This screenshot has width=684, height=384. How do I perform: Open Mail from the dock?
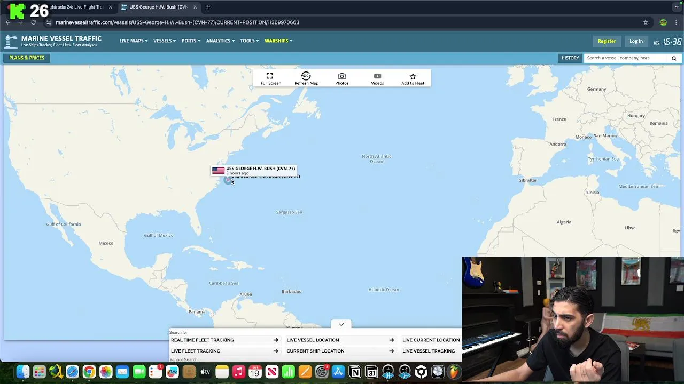[x=122, y=372]
